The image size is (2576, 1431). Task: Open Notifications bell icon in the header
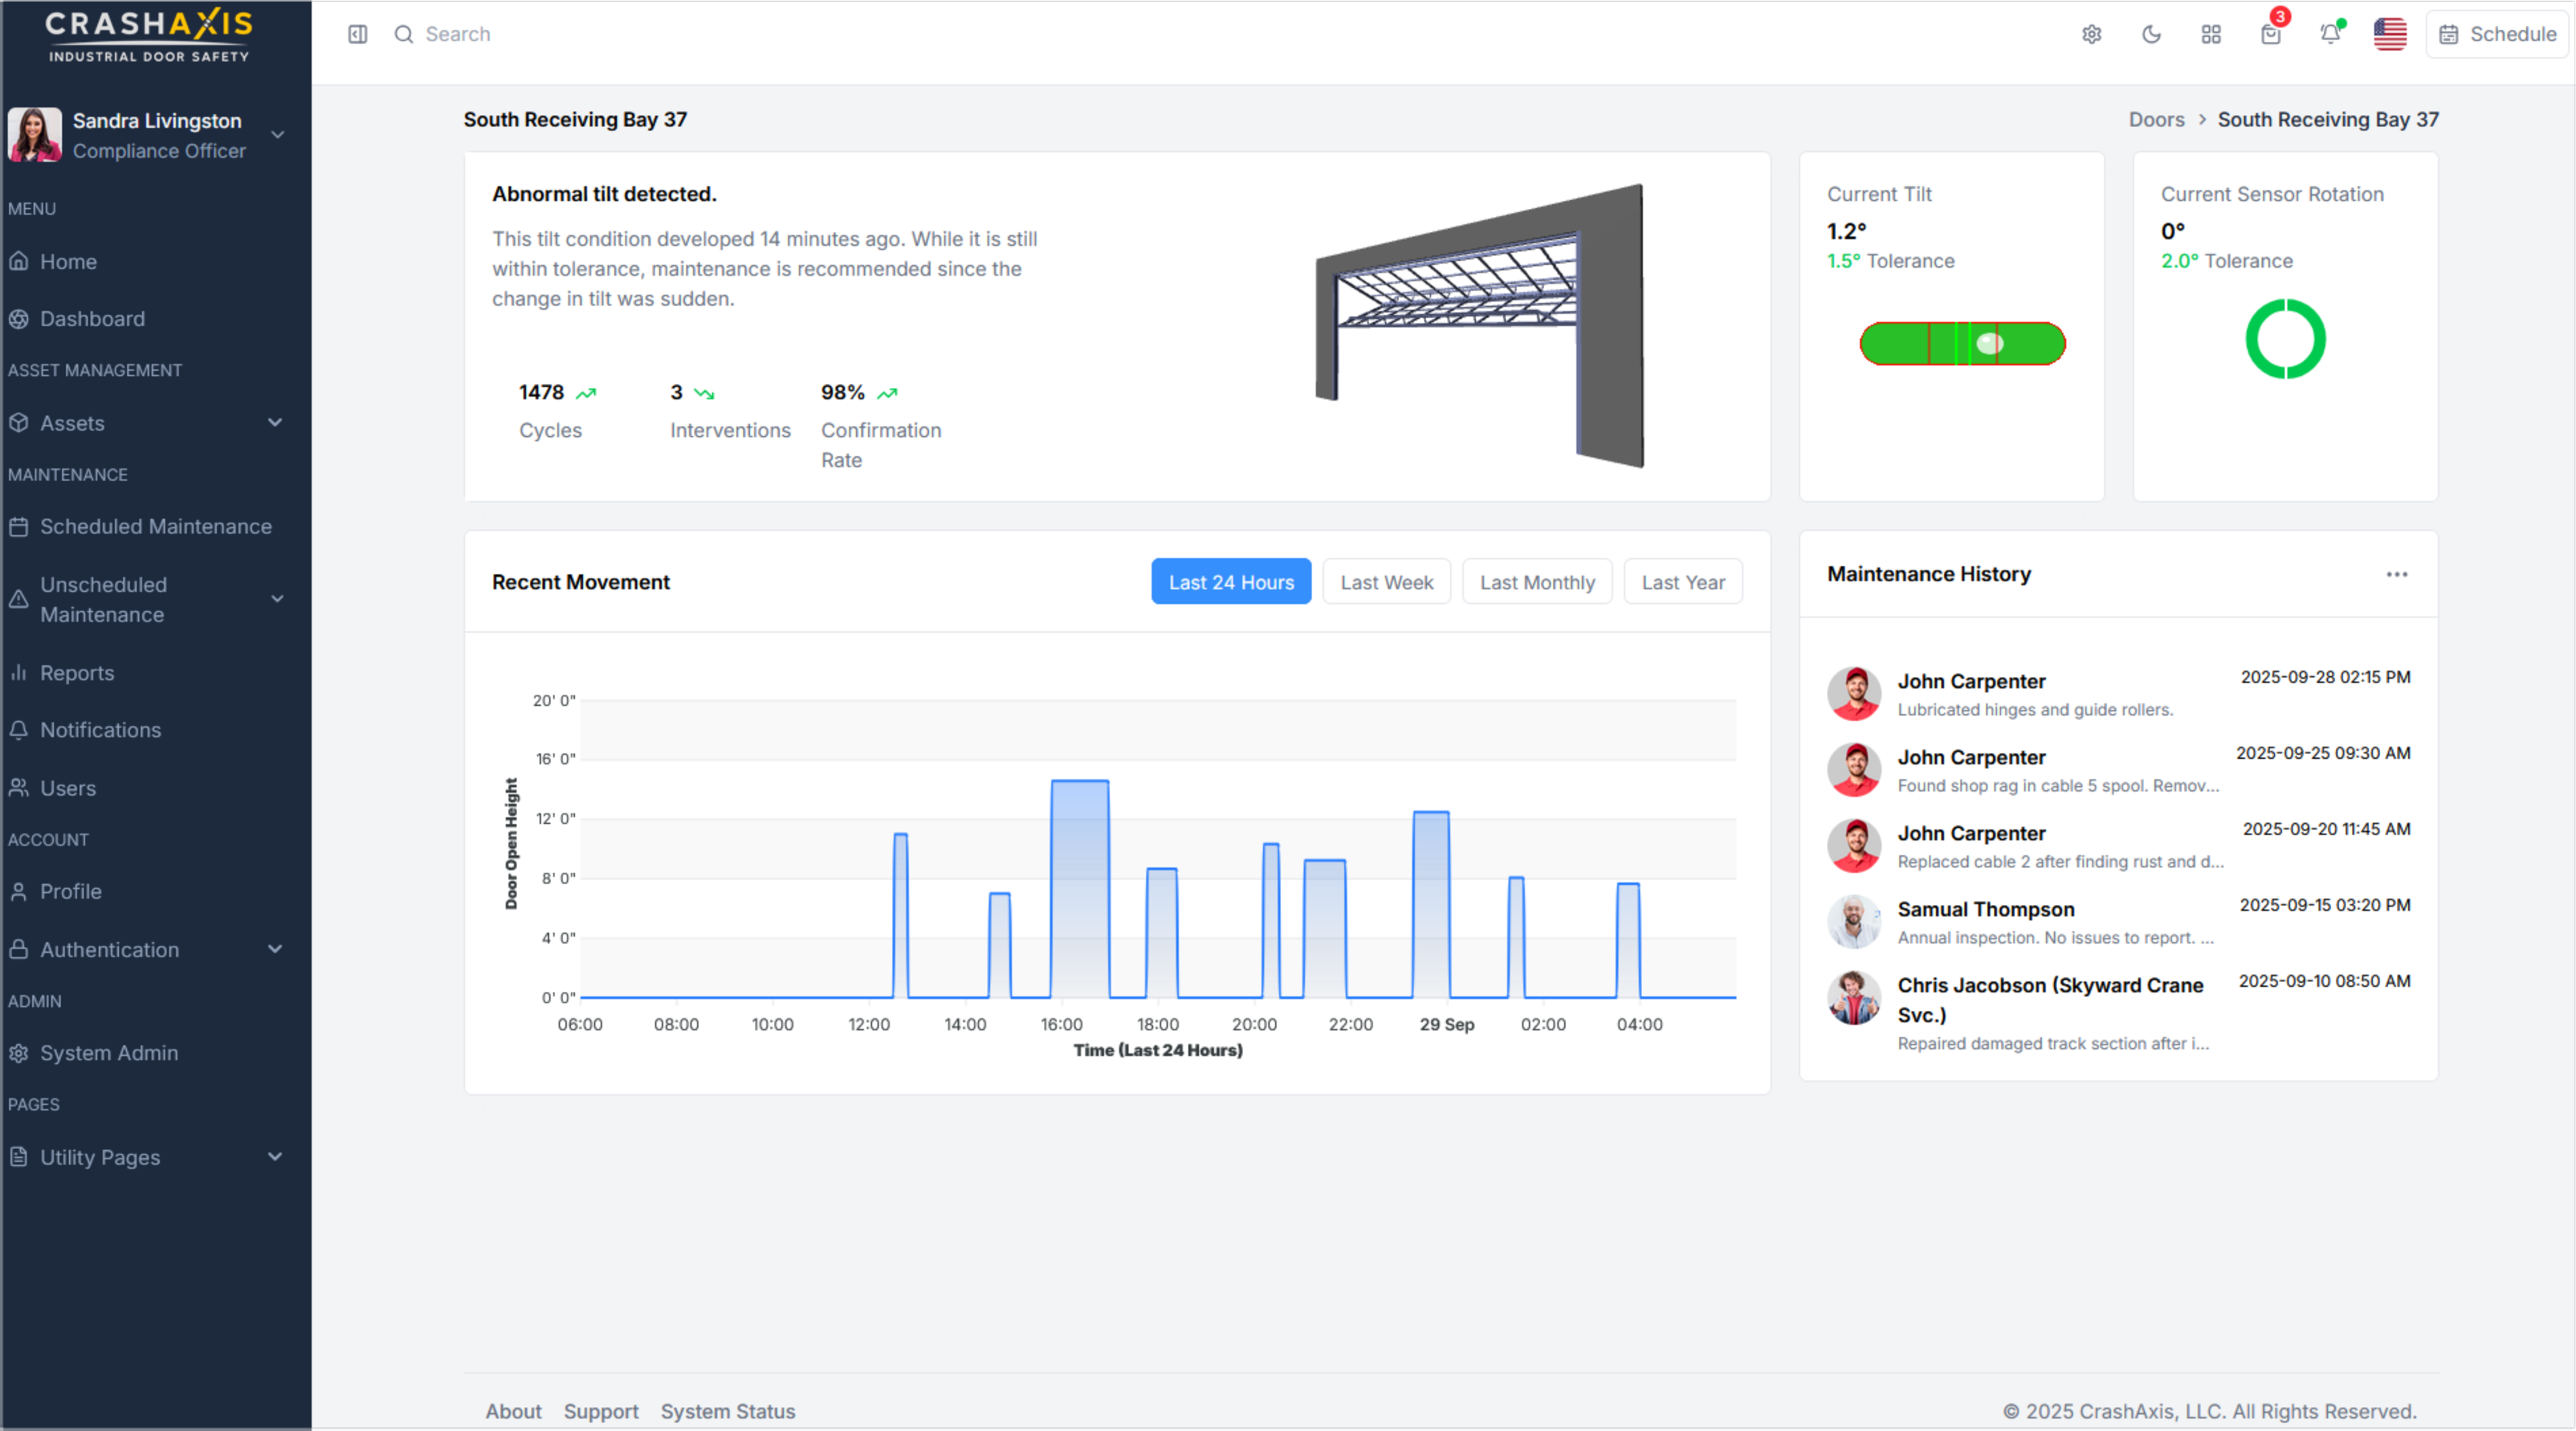point(2330,34)
